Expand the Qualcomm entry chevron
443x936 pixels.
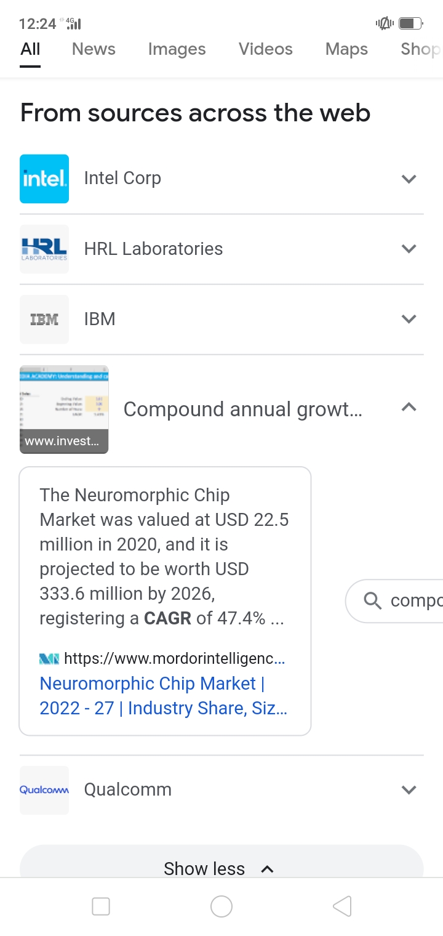(x=409, y=790)
